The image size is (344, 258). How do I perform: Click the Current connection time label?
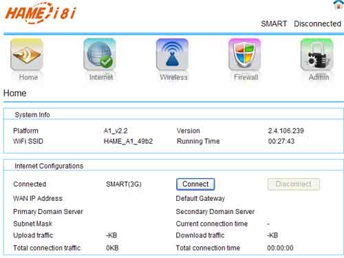click(212, 224)
